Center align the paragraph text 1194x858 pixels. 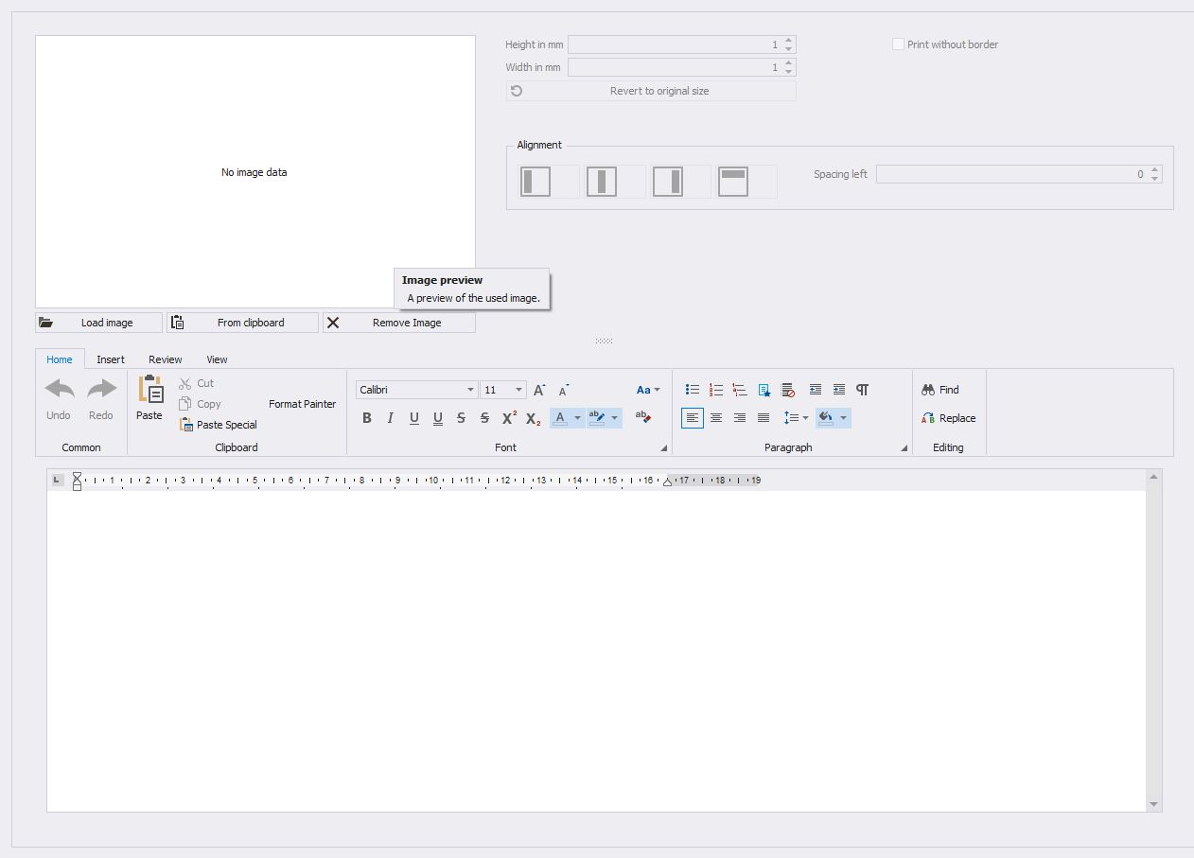(x=716, y=418)
